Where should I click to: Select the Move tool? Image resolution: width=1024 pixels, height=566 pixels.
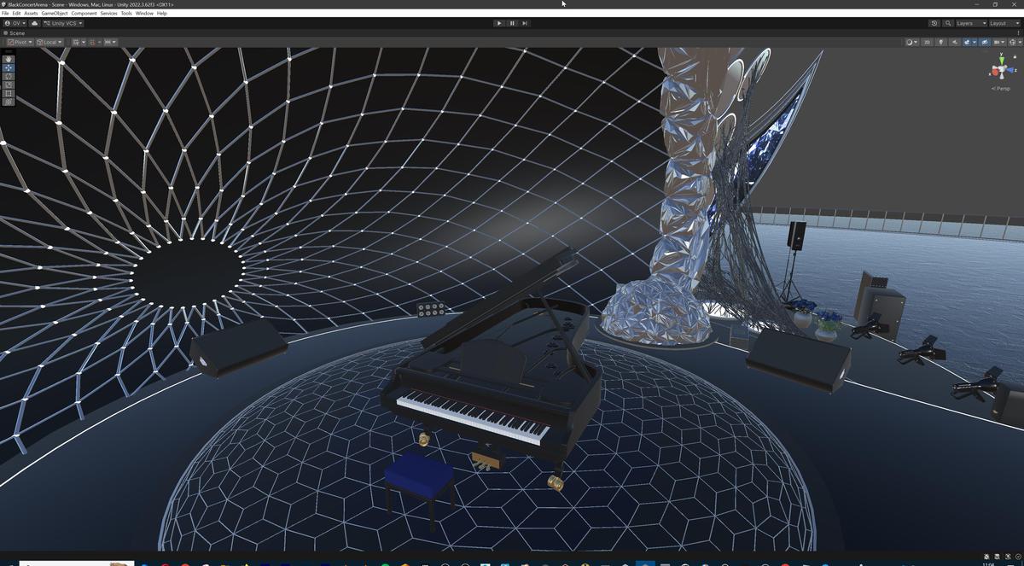(x=9, y=67)
